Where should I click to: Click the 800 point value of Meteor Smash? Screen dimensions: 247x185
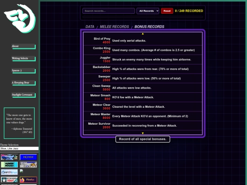pos(107,99)
